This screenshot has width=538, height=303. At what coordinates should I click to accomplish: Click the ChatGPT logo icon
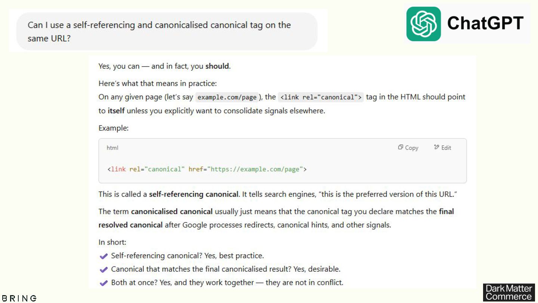[424, 24]
